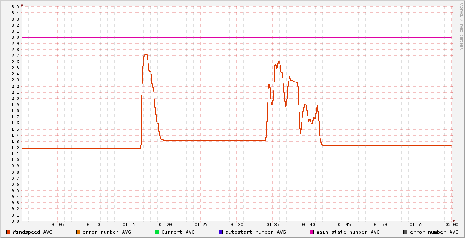The width and height of the screenshot is (465, 238).
Task: Click the 1,0 value on the y-axis
Action: pos(16,160)
